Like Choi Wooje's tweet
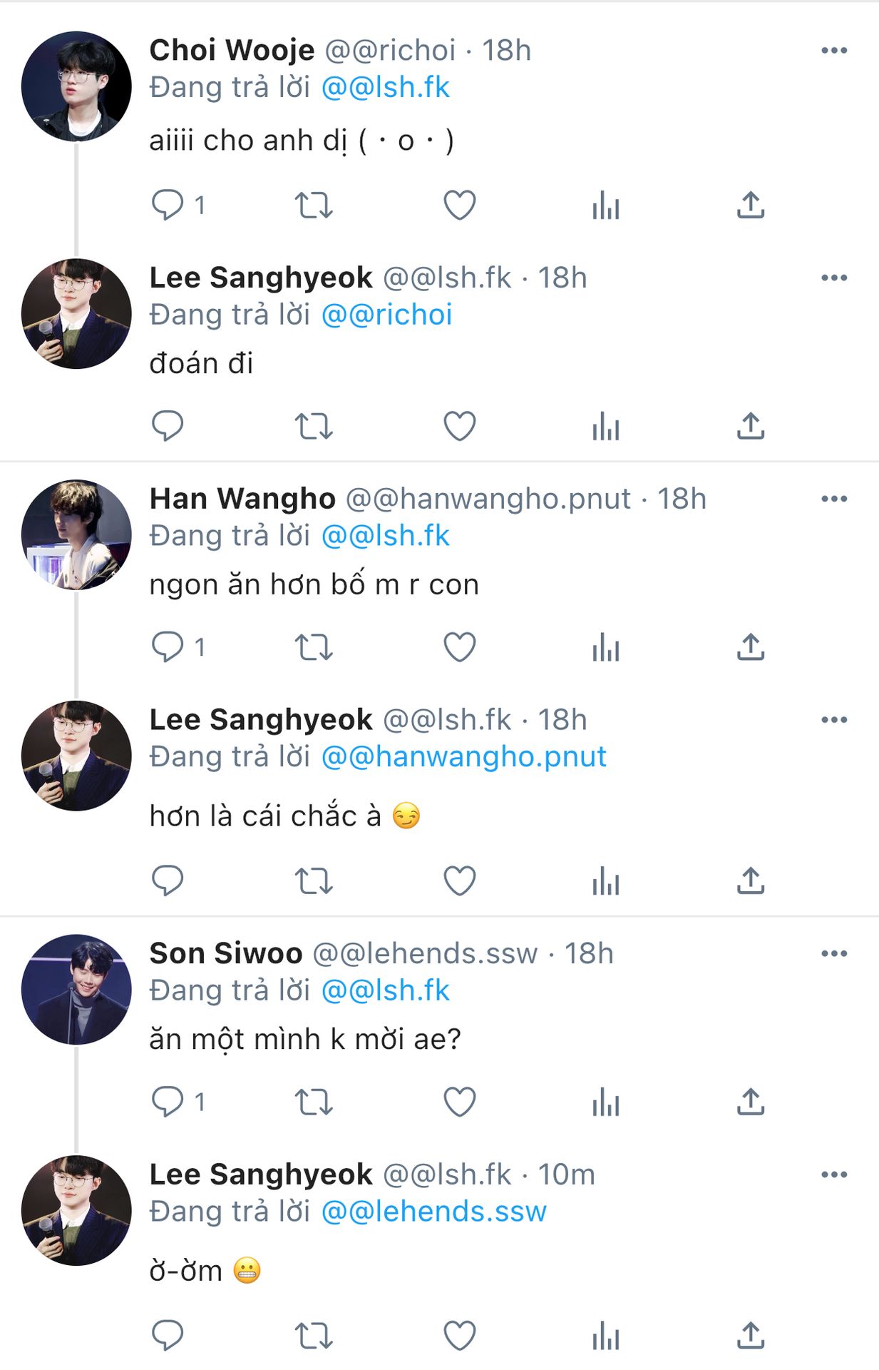The height and width of the screenshot is (1370, 879). coord(460,205)
